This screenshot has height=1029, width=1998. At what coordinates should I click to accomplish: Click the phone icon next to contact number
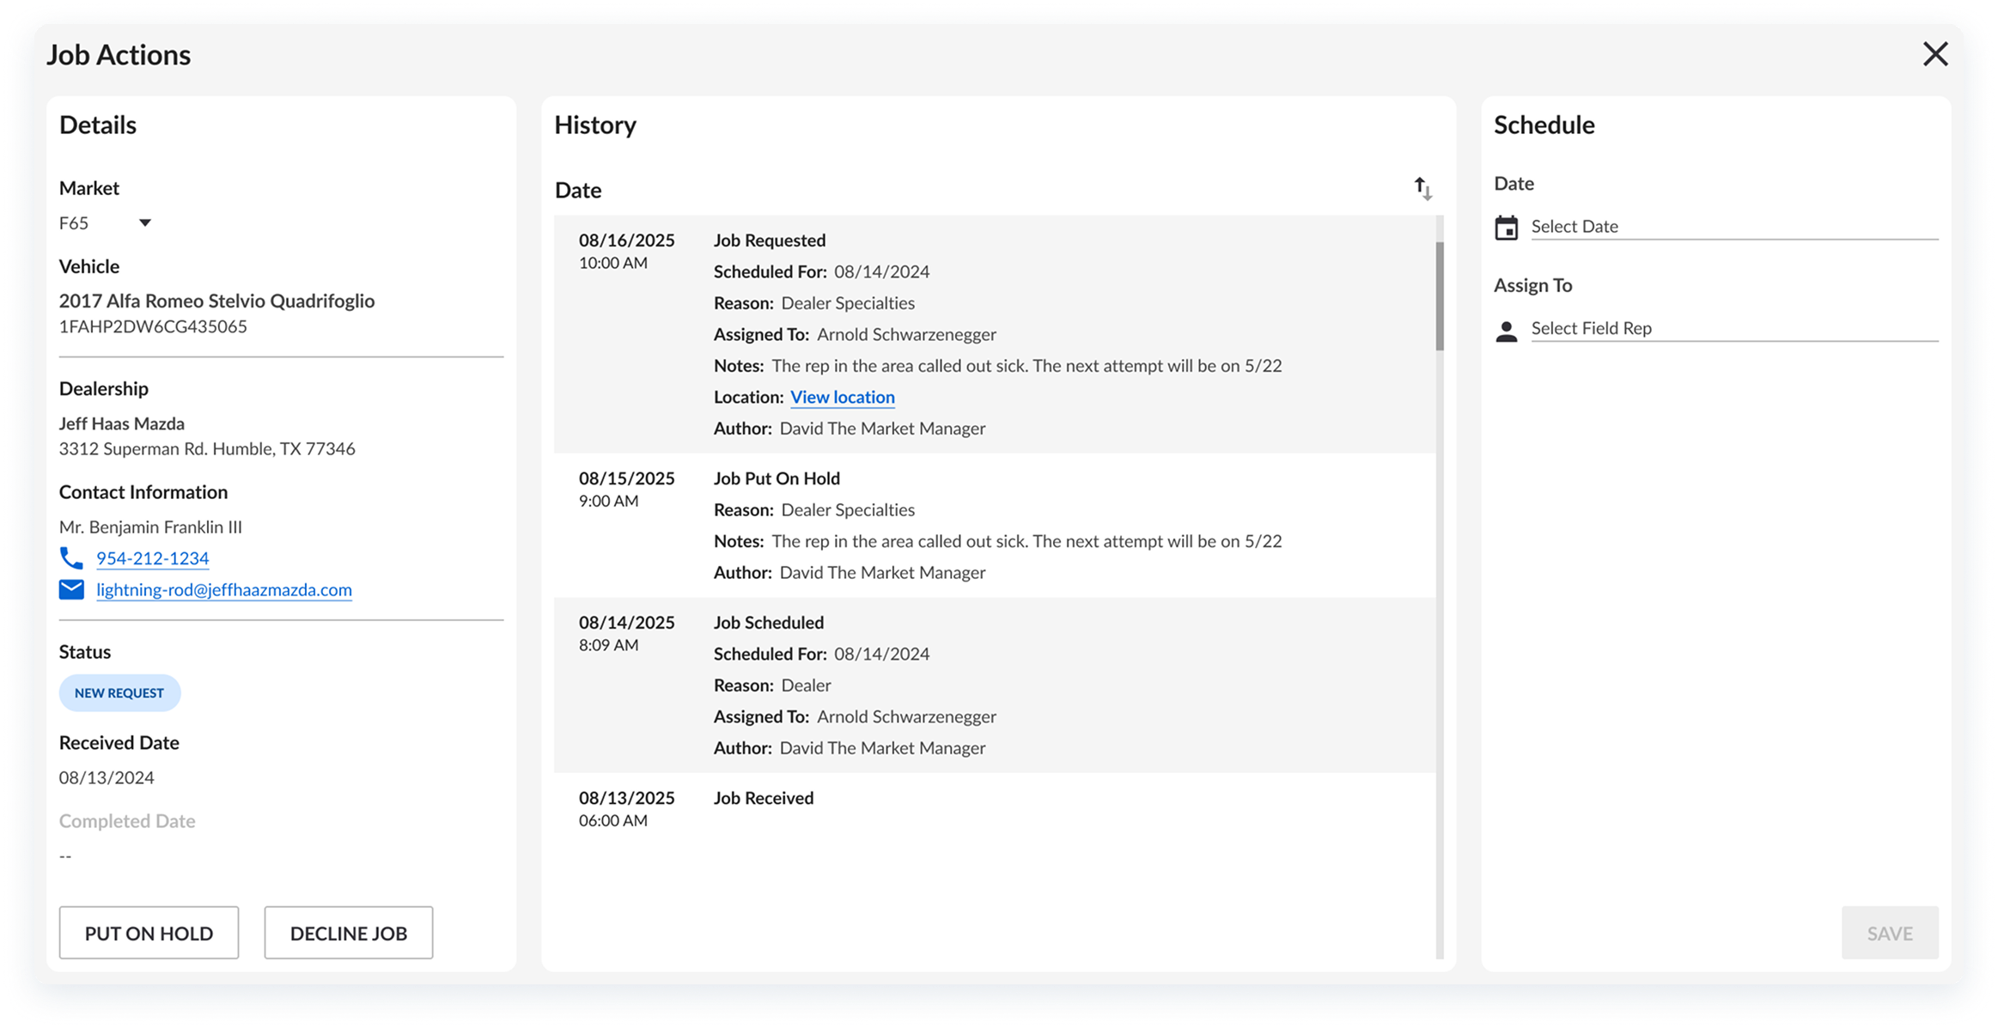(72, 557)
